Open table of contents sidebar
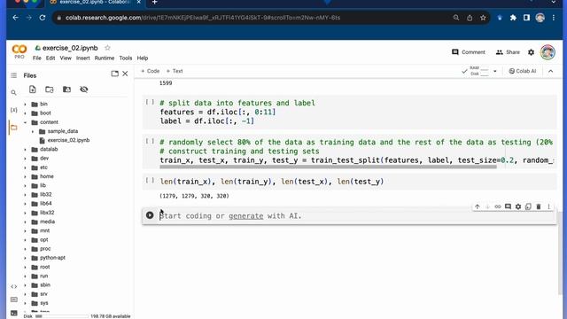567x319 pixels. pyautogui.click(x=14, y=75)
